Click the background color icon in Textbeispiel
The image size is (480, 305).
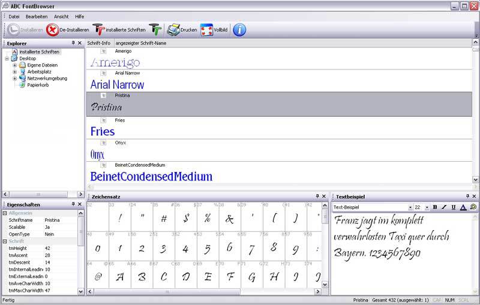point(473,207)
